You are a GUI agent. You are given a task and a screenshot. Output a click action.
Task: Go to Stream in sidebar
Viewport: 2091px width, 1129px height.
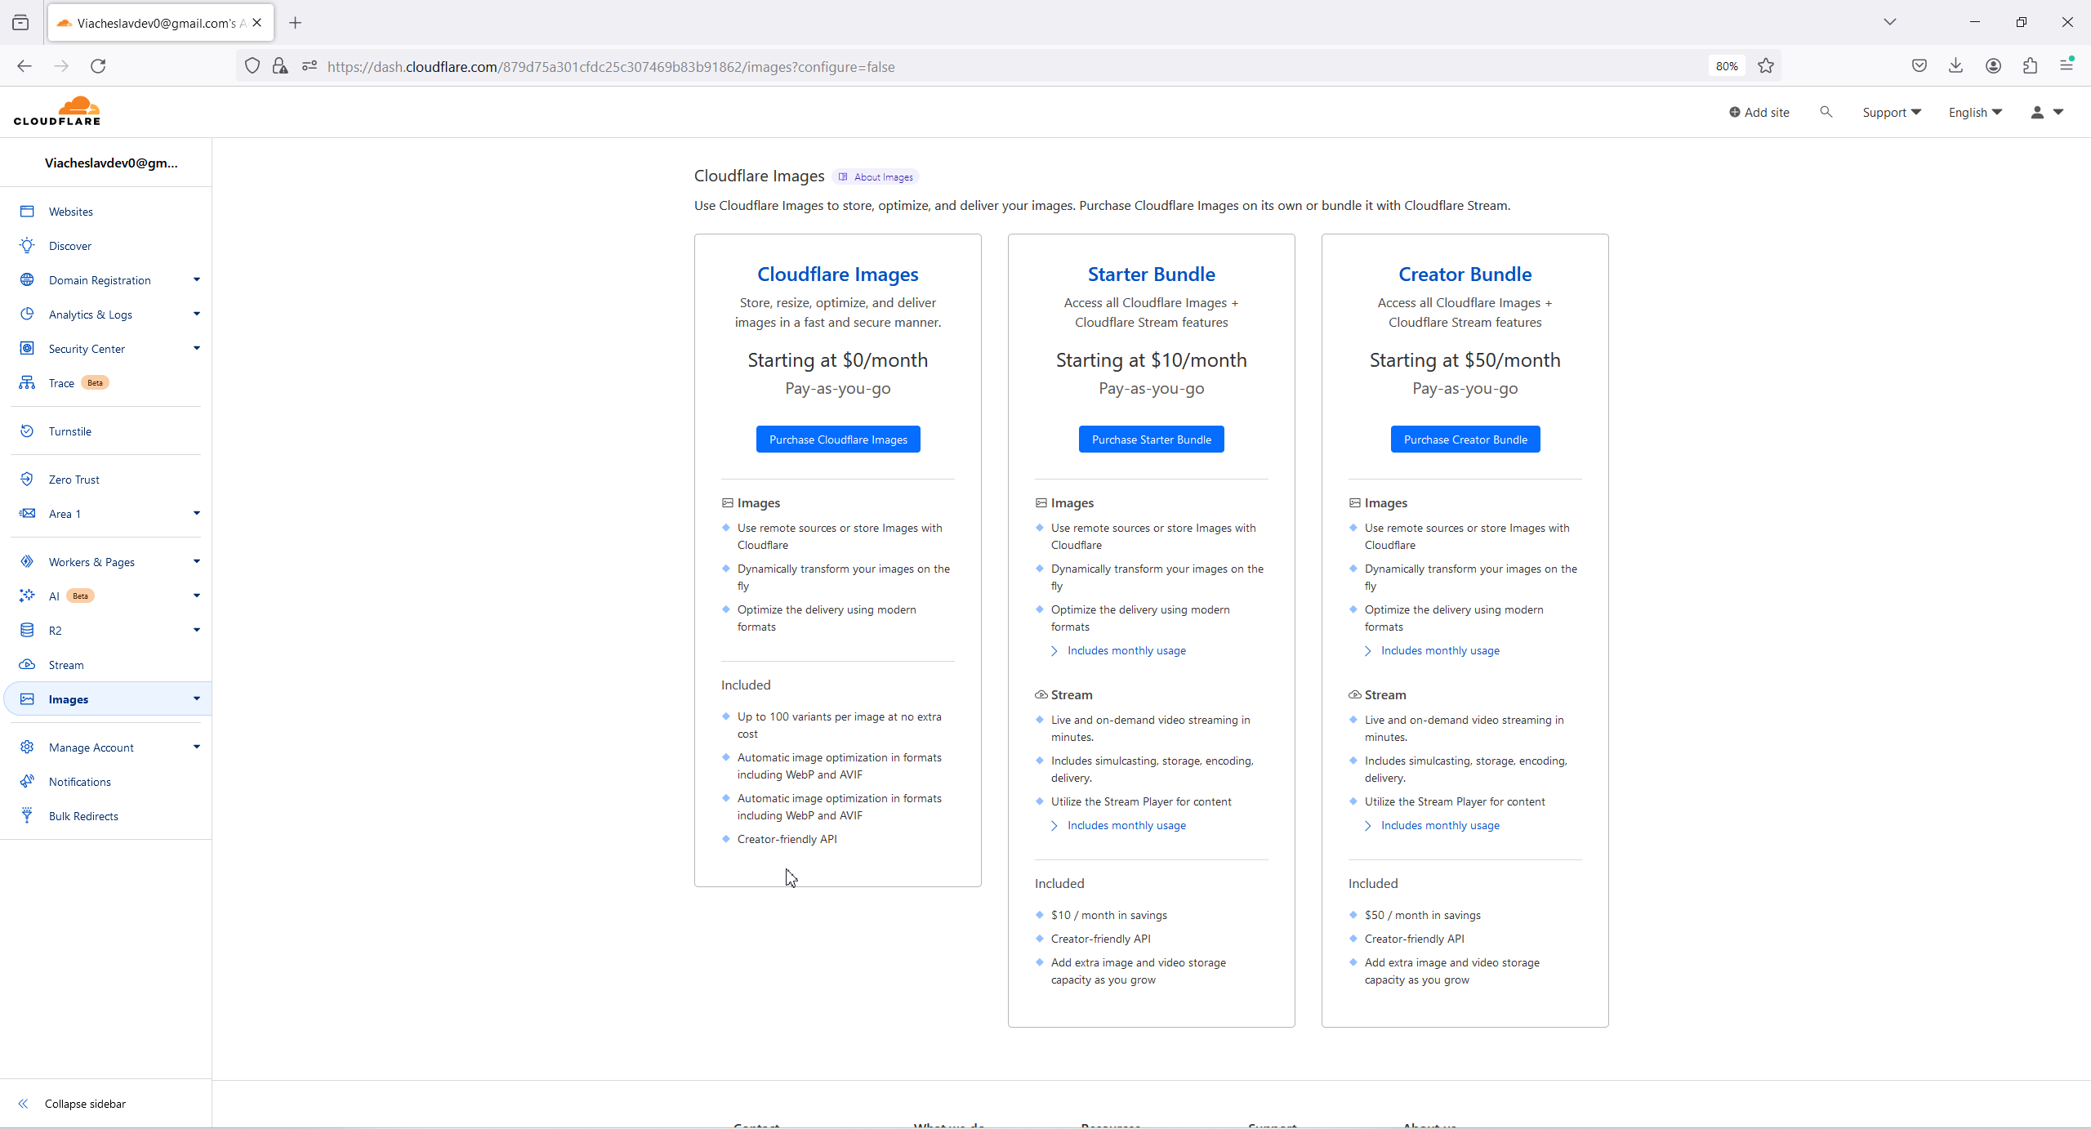tap(65, 665)
